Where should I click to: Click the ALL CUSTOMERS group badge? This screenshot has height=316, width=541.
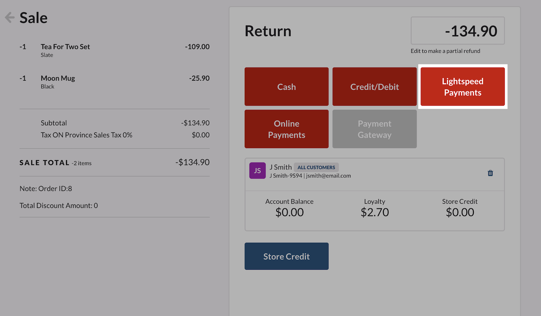[x=316, y=167]
